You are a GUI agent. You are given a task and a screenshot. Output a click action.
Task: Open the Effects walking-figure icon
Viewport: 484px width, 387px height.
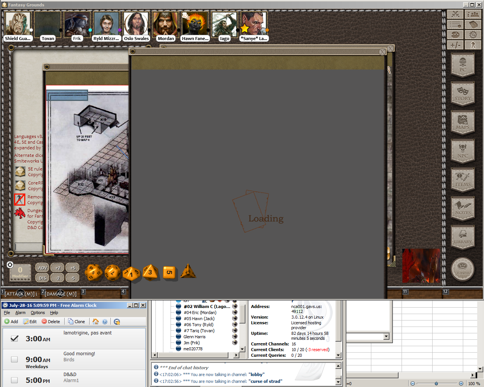point(473,45)
